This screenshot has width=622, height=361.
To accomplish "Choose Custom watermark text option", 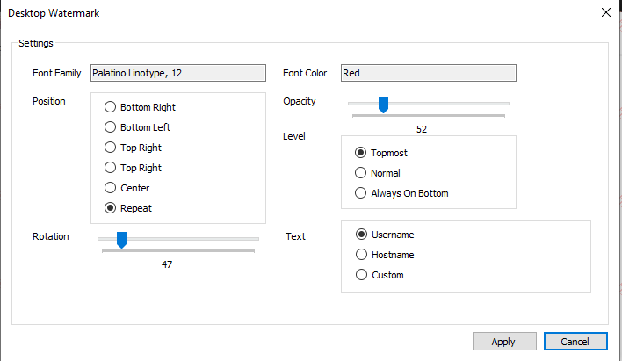I will coord(361,275).
